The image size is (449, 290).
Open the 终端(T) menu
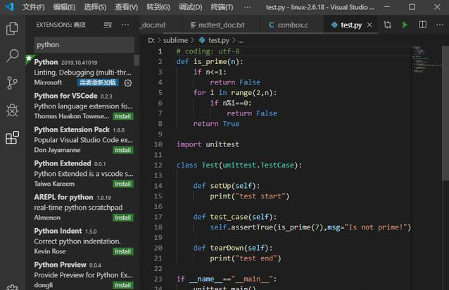click(222, 7)
